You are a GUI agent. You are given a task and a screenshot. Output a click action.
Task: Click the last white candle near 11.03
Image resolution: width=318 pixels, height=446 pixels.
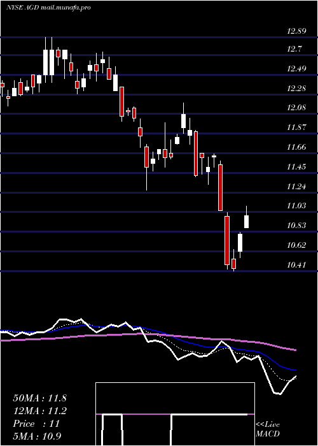(x=247, y=222)
